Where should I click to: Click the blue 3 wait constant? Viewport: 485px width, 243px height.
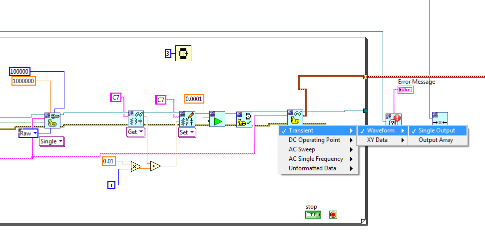(x=168, y=54)
